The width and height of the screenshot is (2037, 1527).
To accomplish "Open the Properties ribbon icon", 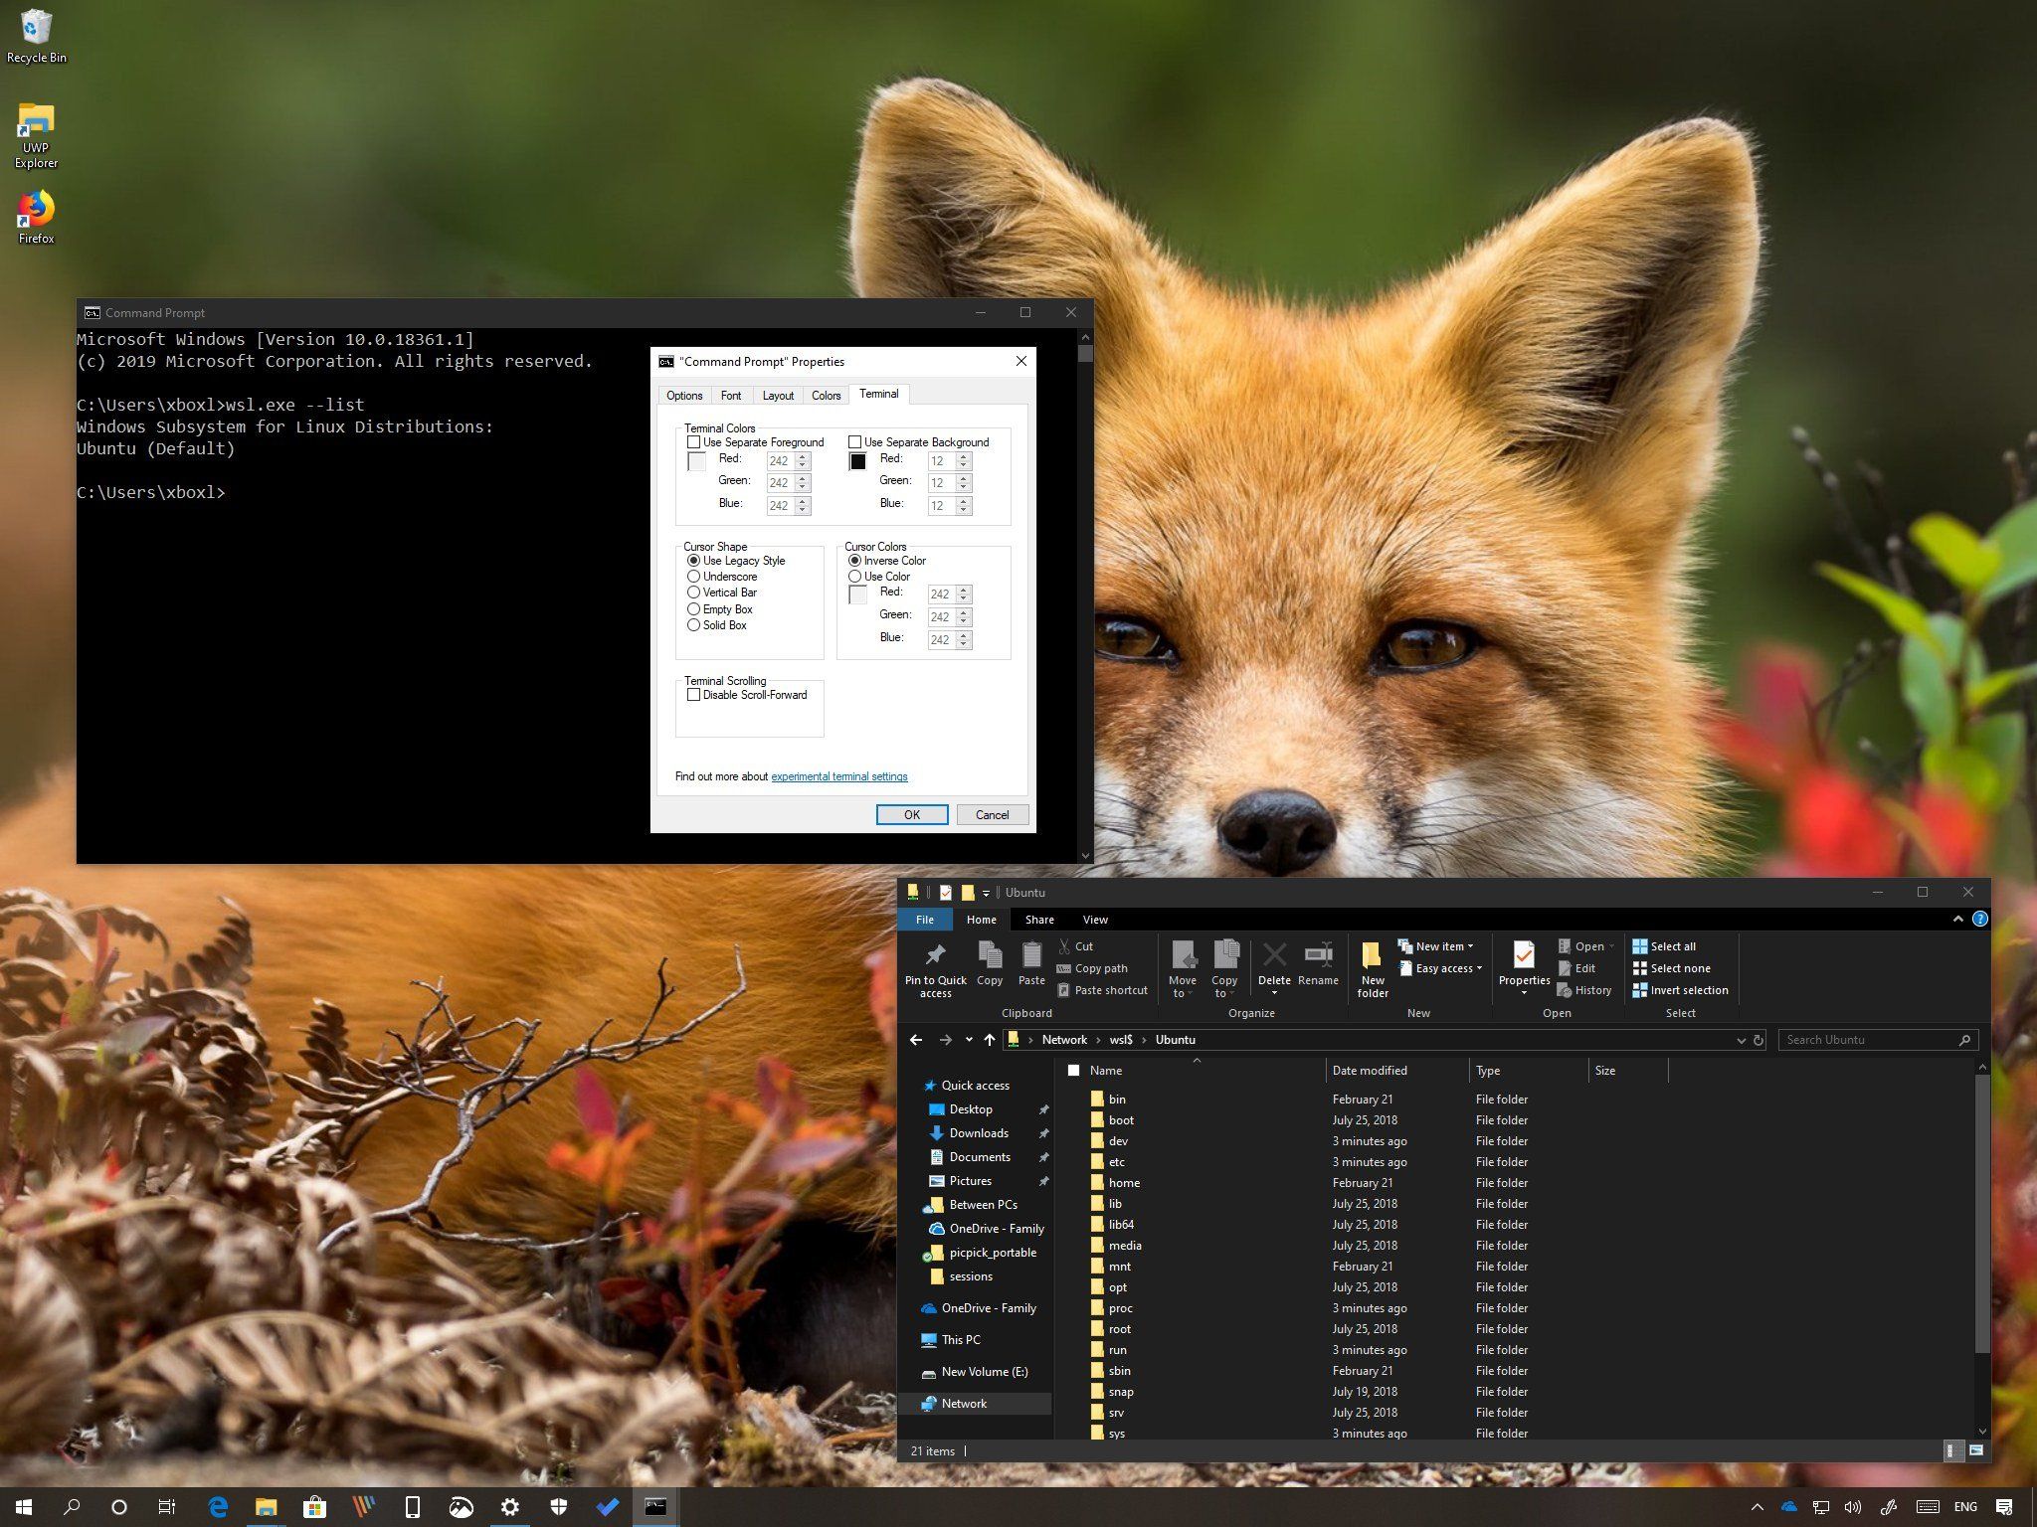I will 1524,955.
